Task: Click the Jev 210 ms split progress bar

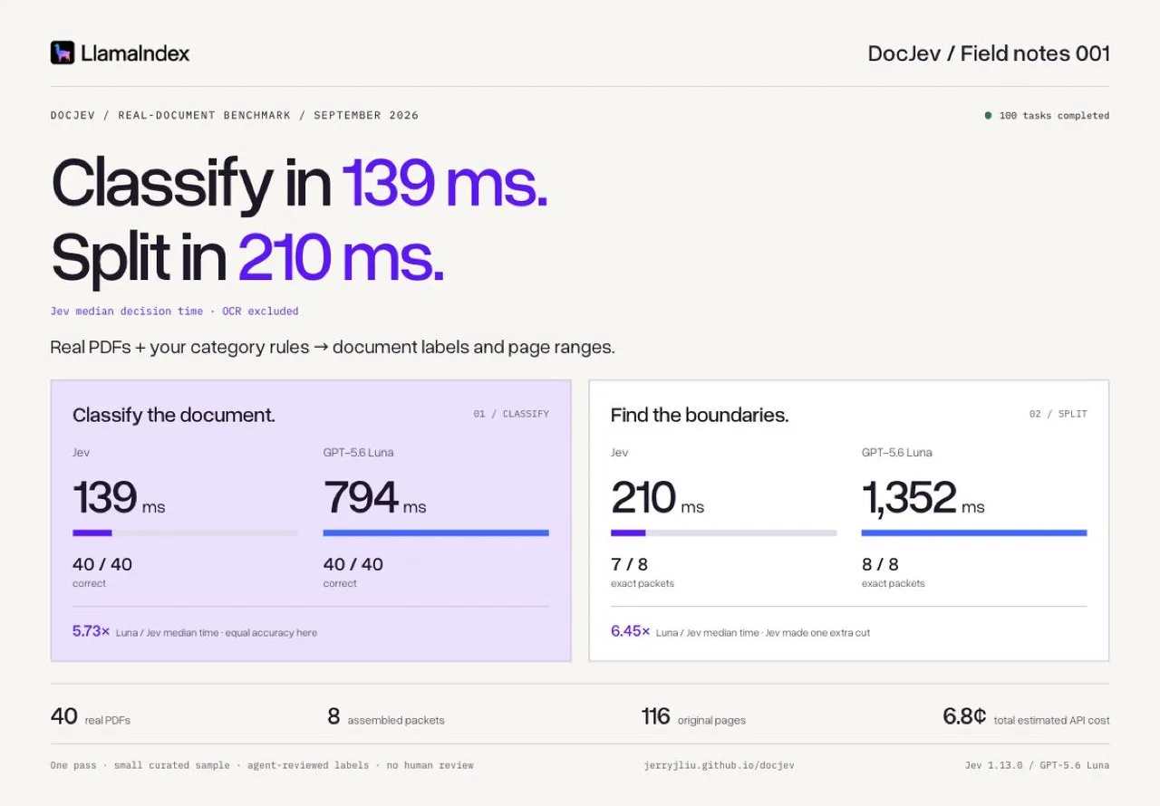Action: (x=723, y=533)
